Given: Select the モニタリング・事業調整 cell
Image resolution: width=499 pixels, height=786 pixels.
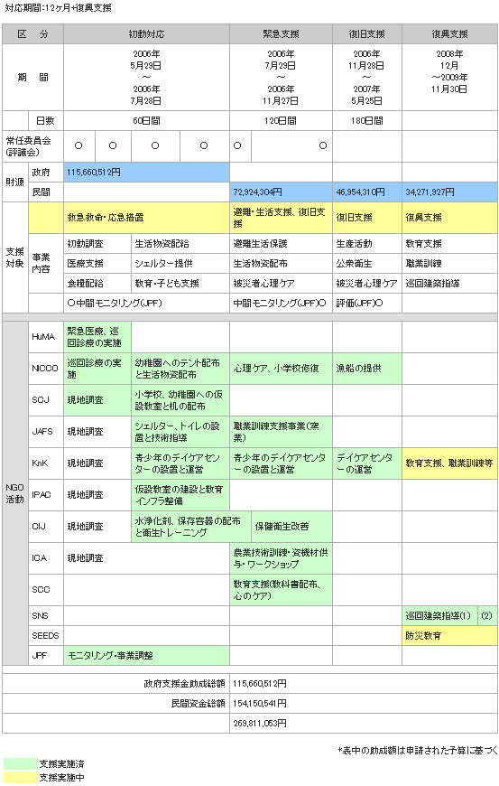Looking at the screenshot, I should click(146, 655).
